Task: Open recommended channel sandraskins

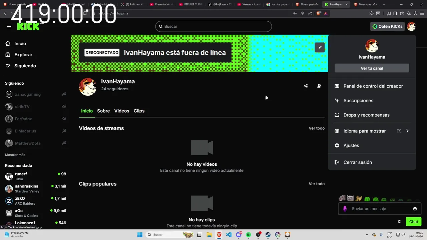Action: [x=36, y=189]
